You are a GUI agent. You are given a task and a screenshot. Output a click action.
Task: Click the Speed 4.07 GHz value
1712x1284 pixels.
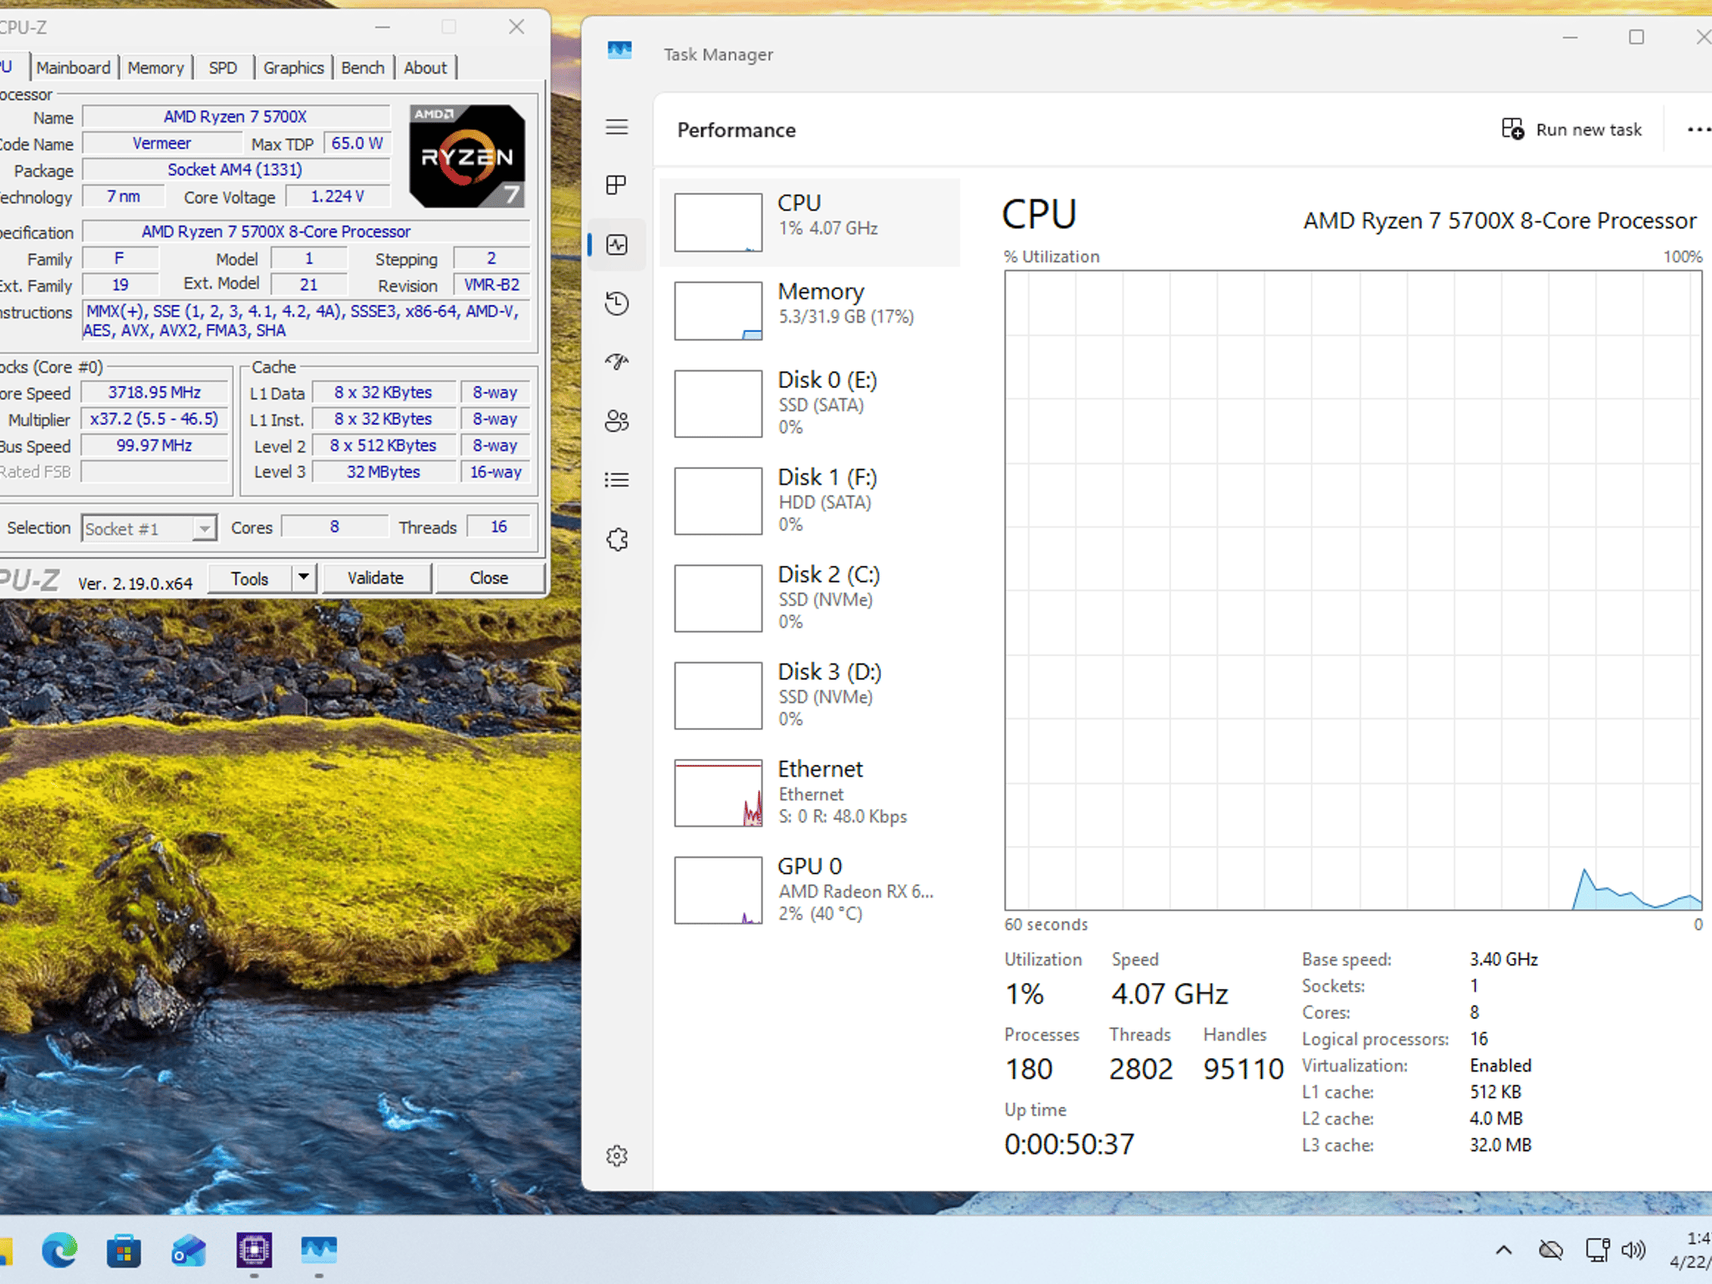pos(1169,994)
